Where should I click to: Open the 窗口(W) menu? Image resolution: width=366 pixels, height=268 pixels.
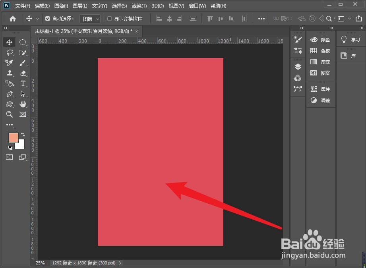(x=198, y=6)
